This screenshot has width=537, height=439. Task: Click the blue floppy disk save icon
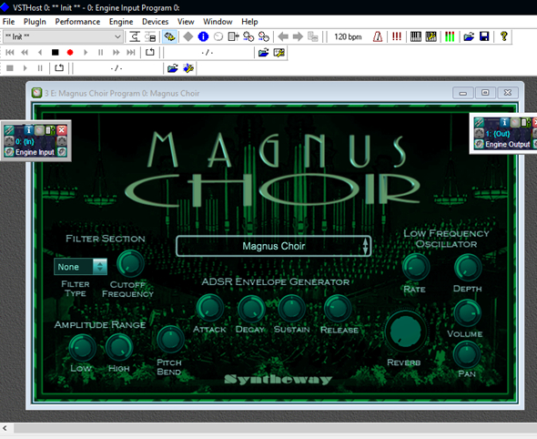[484, 36]
